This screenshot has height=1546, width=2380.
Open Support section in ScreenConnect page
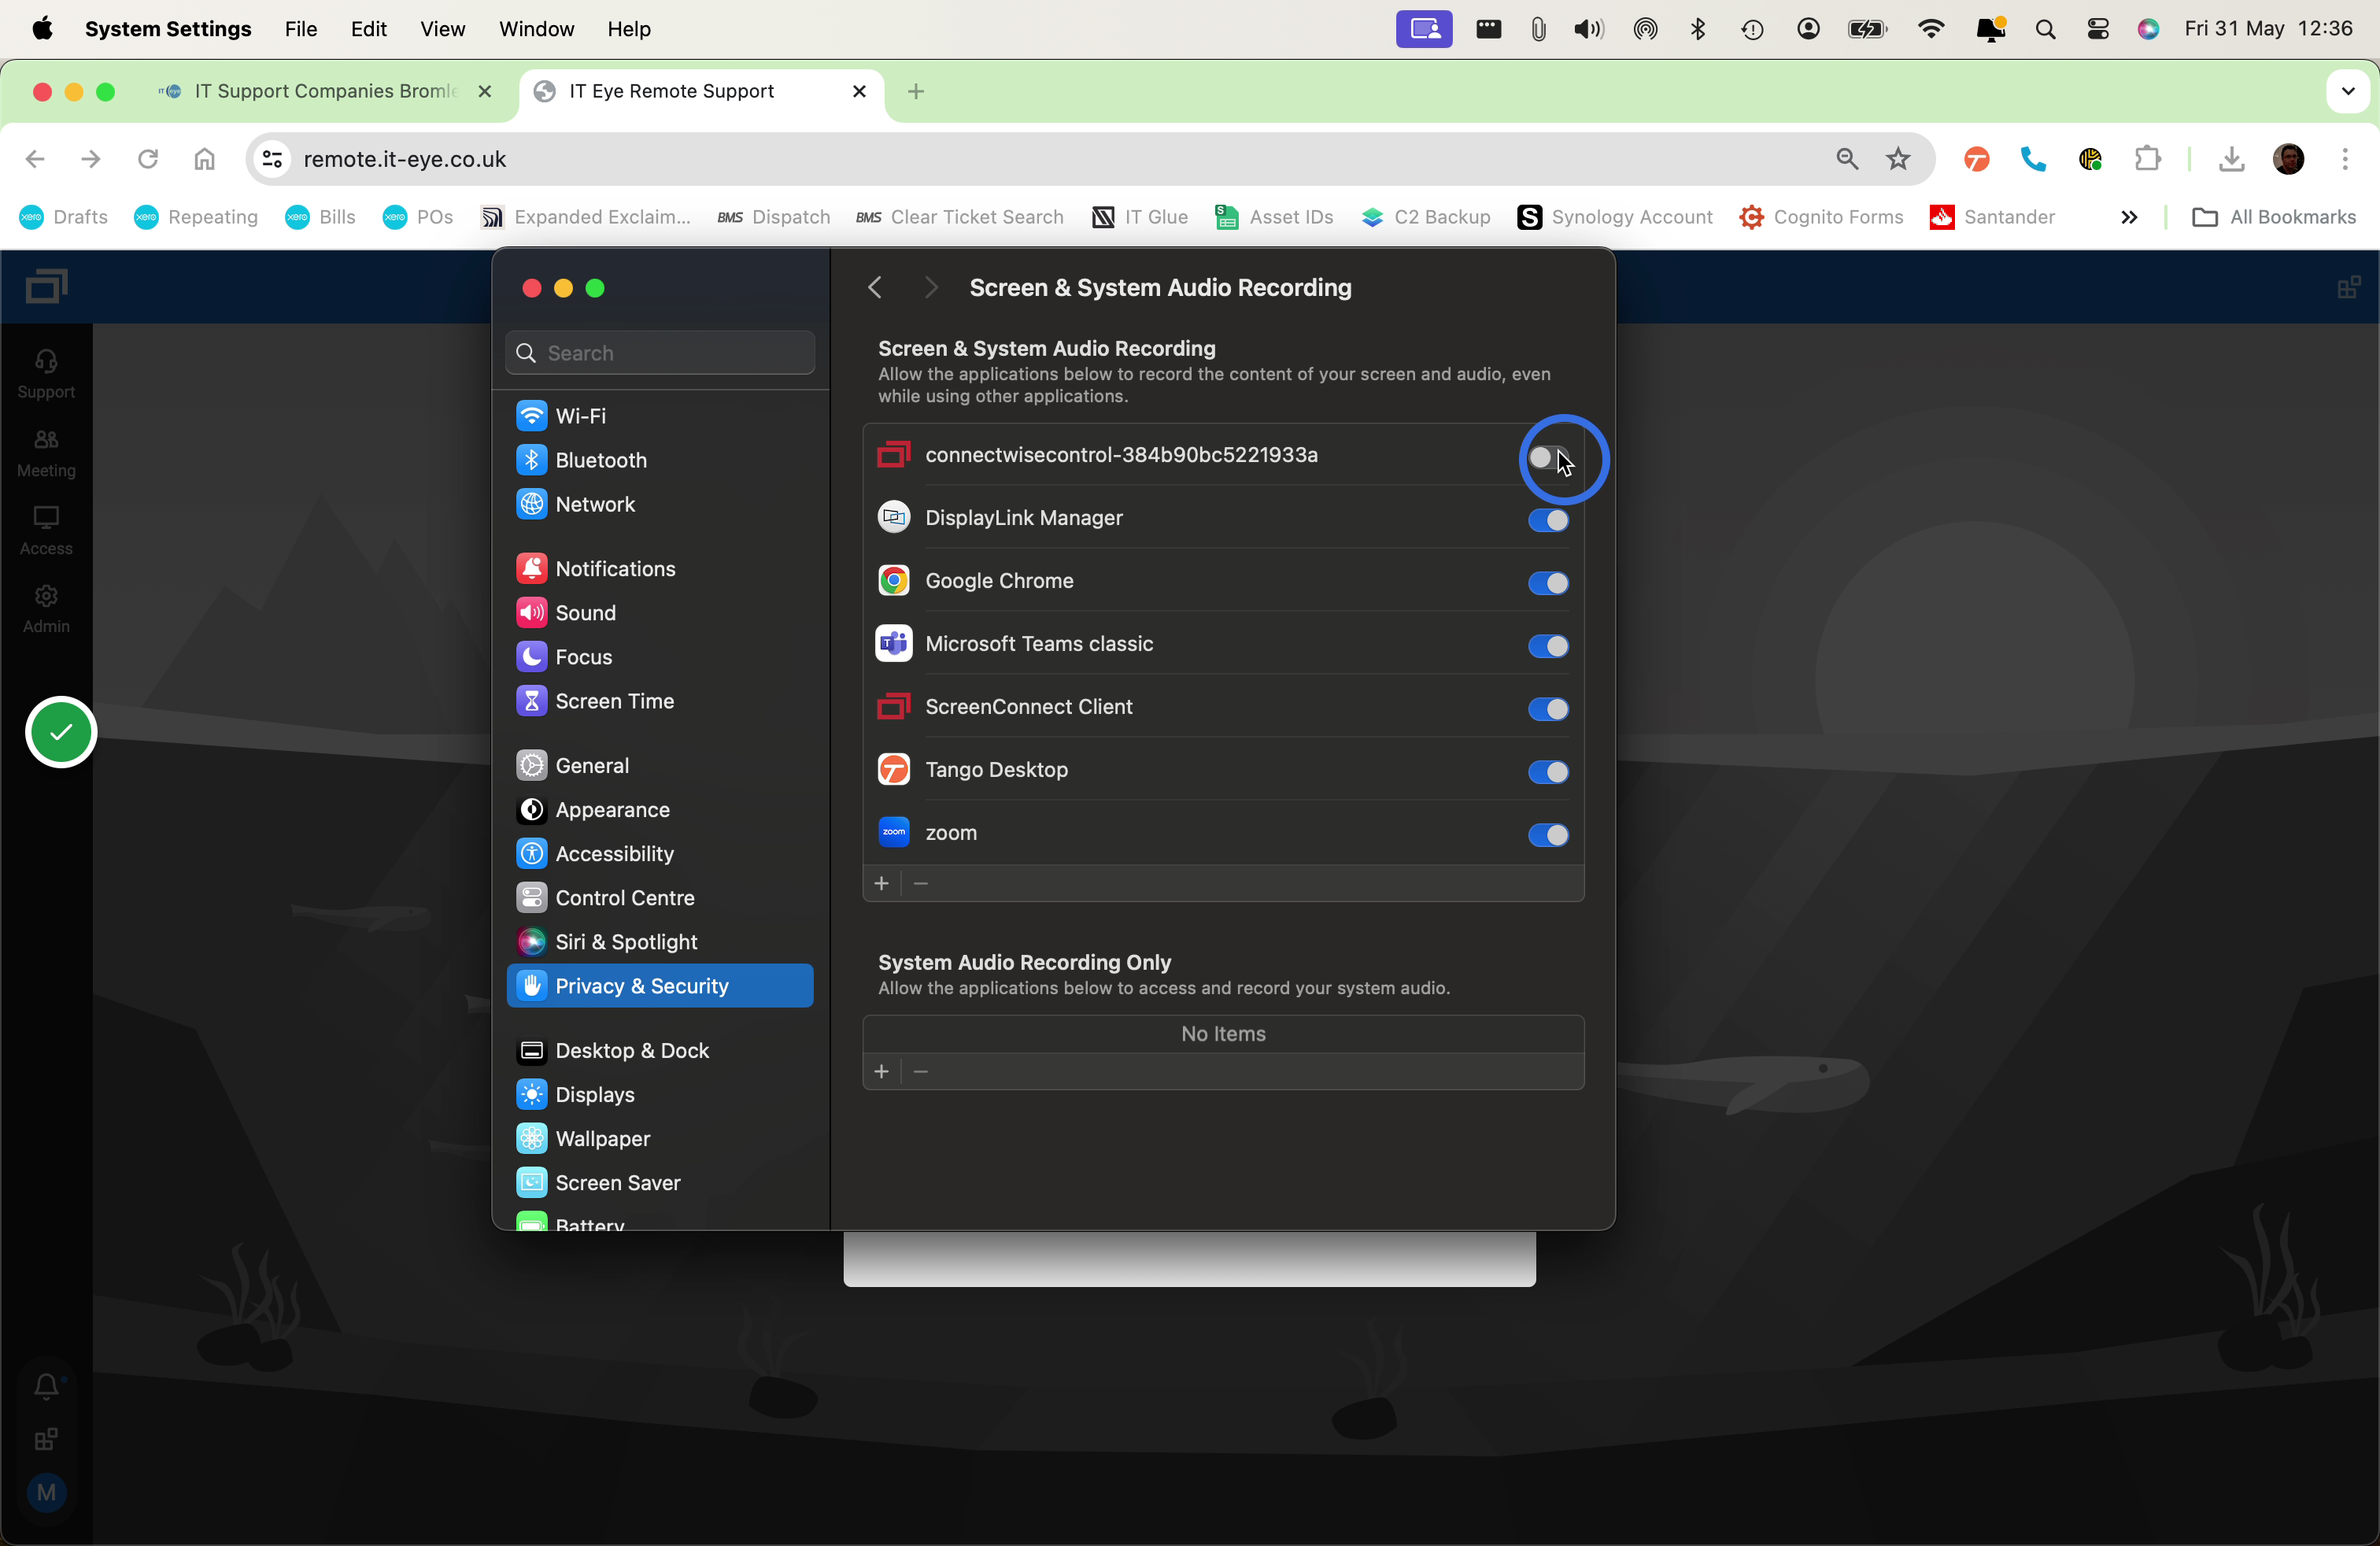click(x=46, y=374)
